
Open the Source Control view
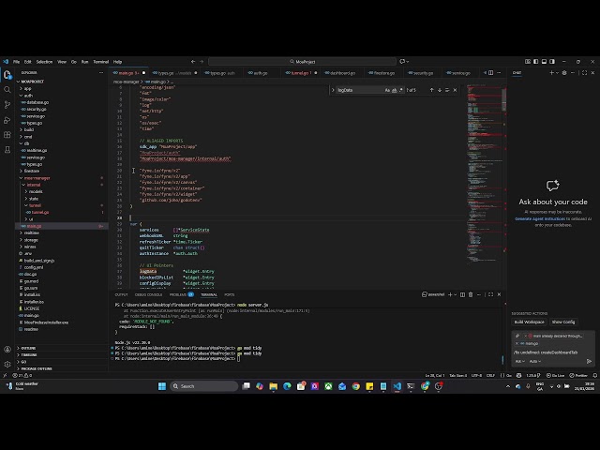tap(7, 104)
